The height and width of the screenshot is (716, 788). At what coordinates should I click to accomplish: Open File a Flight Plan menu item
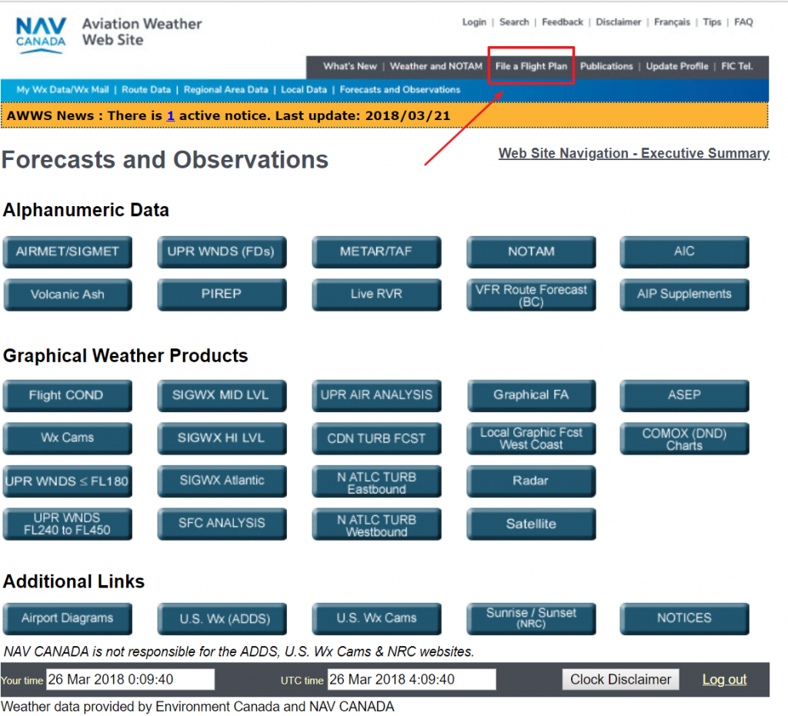531,66
